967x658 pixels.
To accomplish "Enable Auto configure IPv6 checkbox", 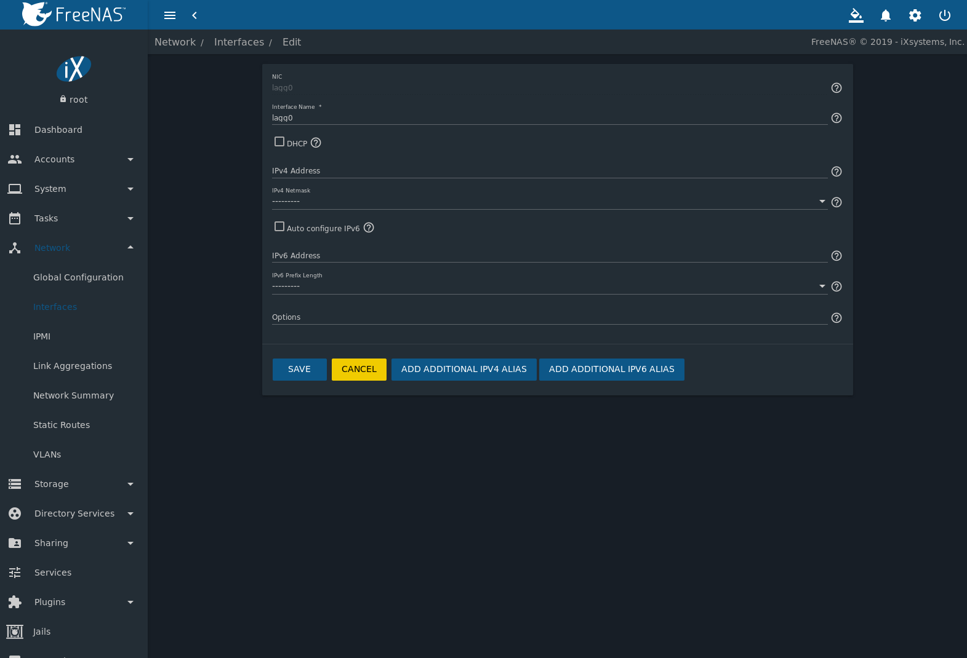I will click(279, 226).
